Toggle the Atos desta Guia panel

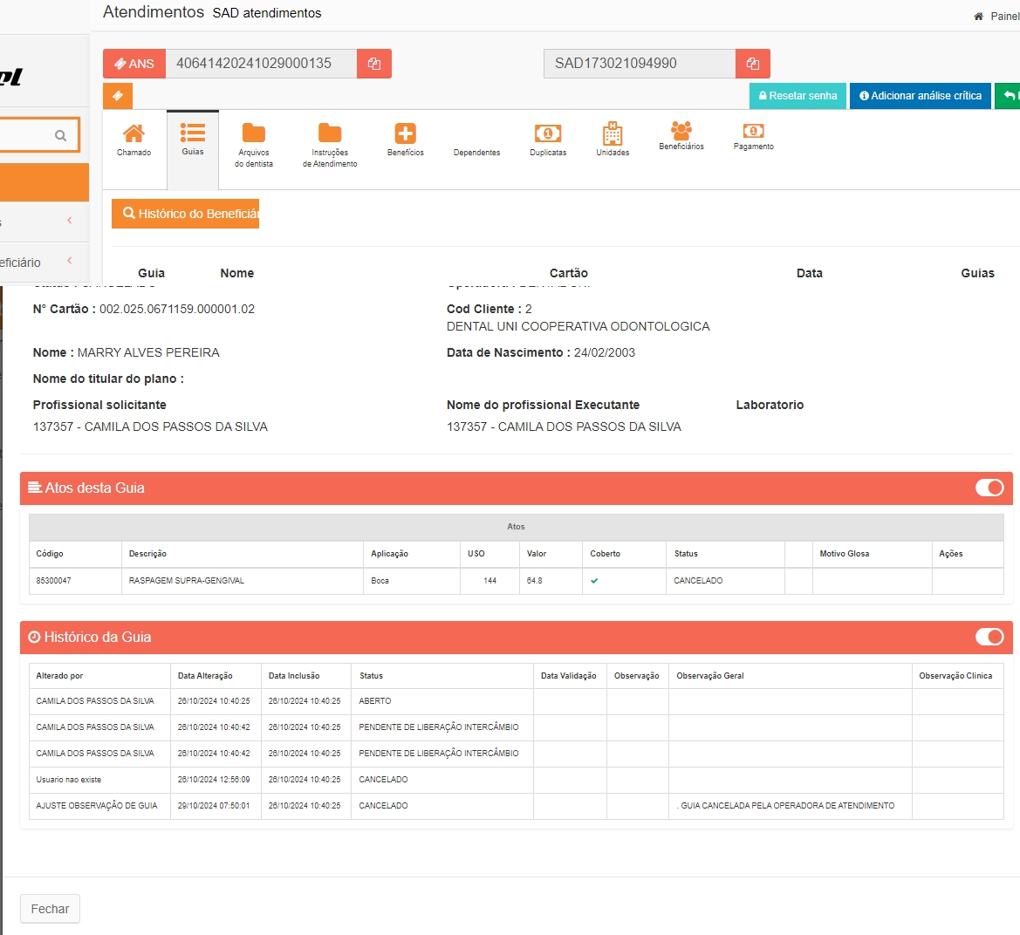989,488
